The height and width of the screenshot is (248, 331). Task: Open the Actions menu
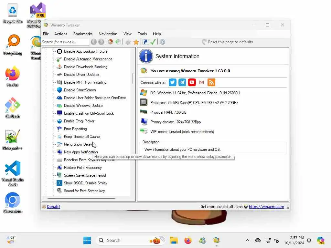tap(61, 34)
